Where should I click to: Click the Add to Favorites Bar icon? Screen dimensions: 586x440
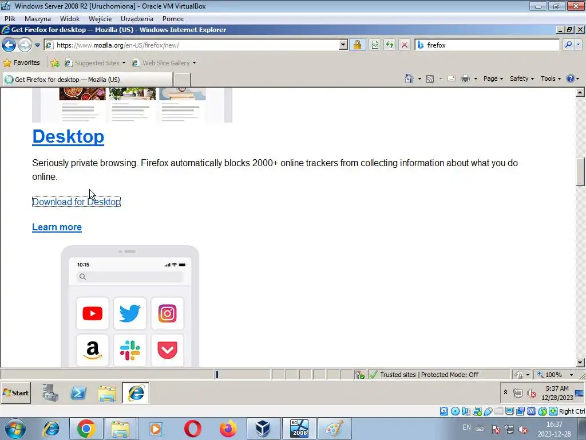(55, 63)
